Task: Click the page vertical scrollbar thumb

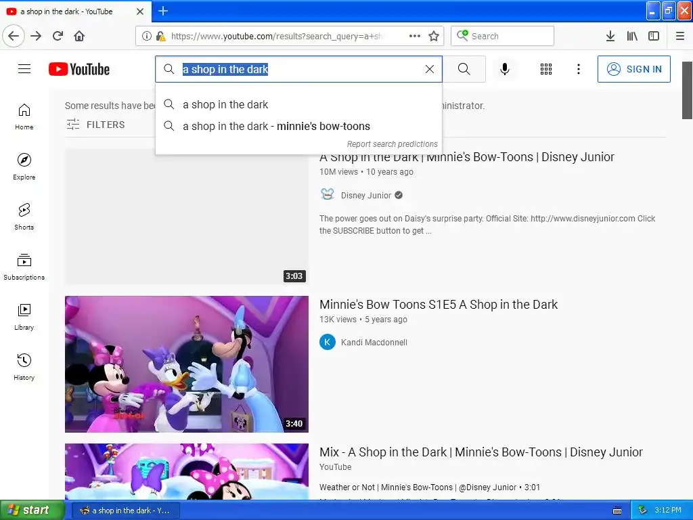Action: pyautogui.click(x=687, y=91)
